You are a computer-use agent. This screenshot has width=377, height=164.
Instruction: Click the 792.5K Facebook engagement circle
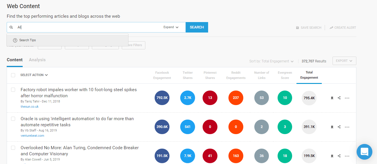pyautogui.click(x=162, y=98)
